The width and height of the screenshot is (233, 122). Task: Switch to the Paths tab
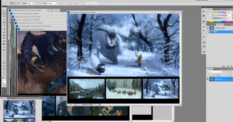(x=224, y=69)
